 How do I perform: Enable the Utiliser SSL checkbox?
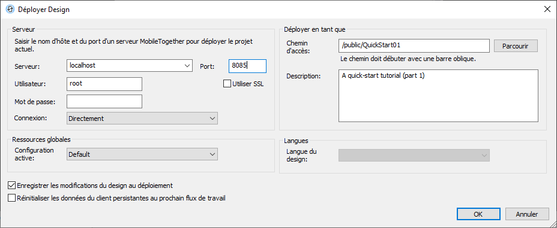[x=227, y=84]
